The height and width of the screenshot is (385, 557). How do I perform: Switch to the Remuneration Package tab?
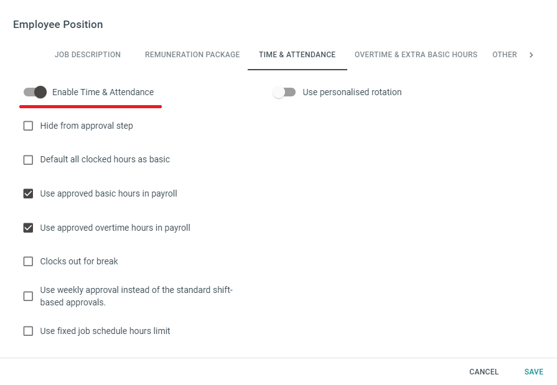(x=192, y=55)
